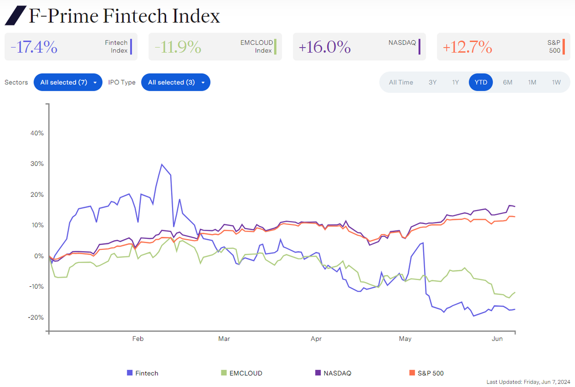Screen dimensions: 575x387
Task: Select the blue Fintech legend square
Action: tap(129, 373)
